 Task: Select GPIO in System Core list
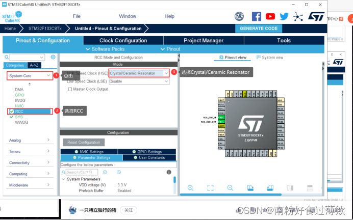click(x=19, y=95)
